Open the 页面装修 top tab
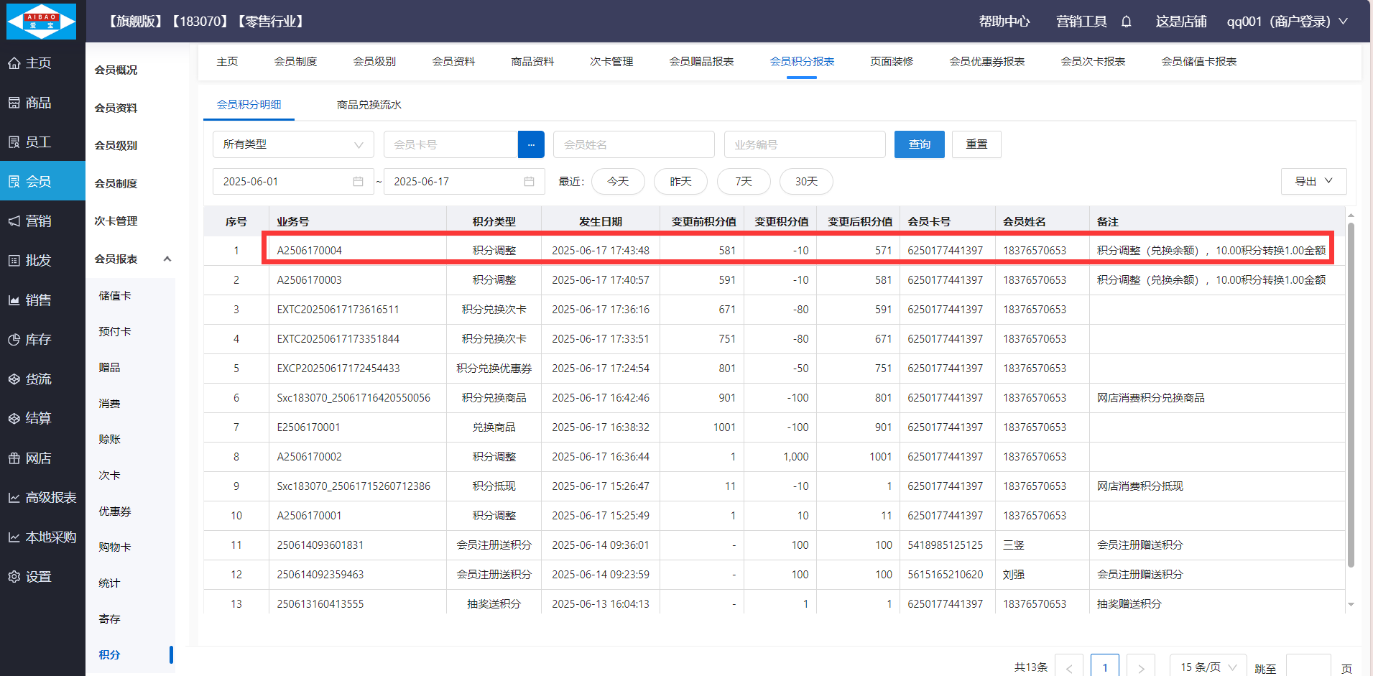This screenshot has width=1373, height=676. coord(892,62)
